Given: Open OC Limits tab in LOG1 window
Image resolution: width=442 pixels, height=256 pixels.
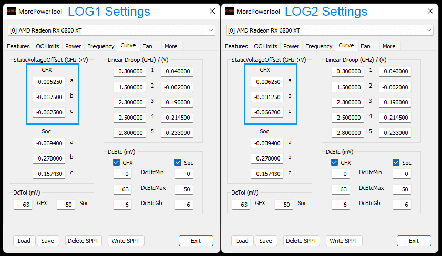Looking at the screenshot, I should [x=47, y=46].
